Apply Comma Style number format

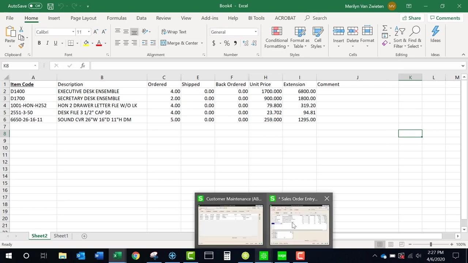click(235, 43)
